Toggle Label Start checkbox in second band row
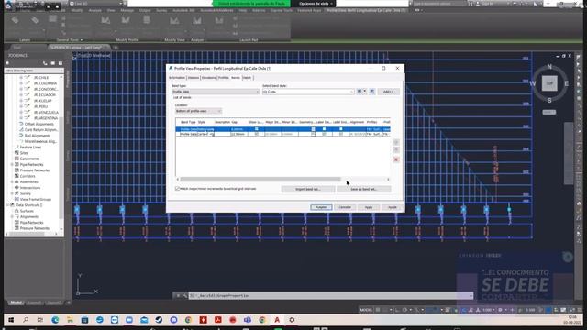Screen dimensions: 587x330 [x=324, y=134]
